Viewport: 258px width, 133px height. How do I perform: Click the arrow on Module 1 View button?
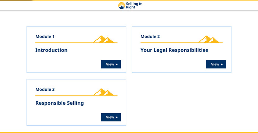117,64
